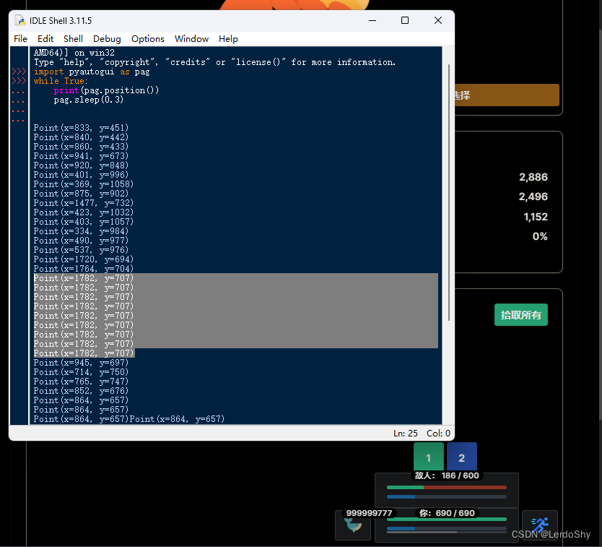The width and height of the screenshot is (602, 547).
Task: Open the Debug menu
Action: point(107,38)
